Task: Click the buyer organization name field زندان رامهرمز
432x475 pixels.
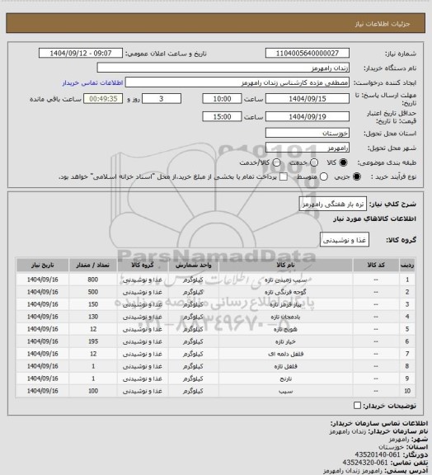Action: 223,68
